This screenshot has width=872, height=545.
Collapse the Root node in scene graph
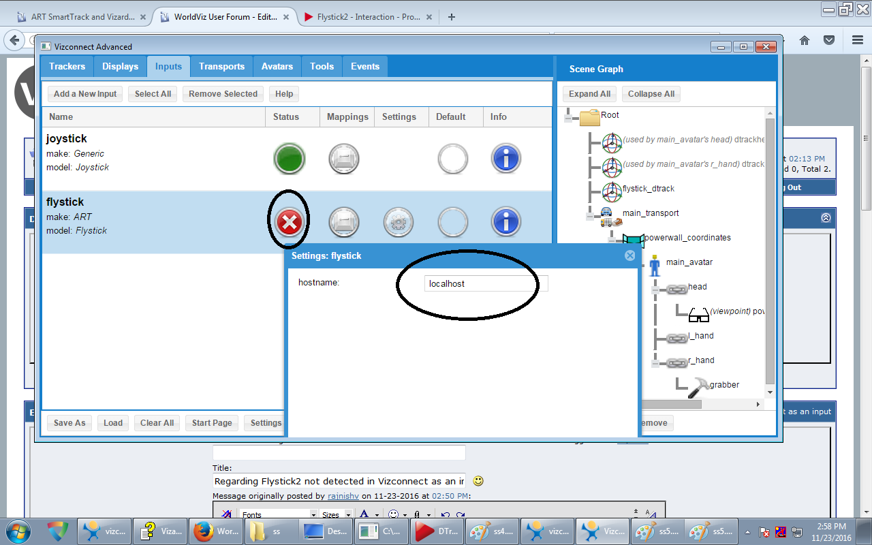coord(568,119)
